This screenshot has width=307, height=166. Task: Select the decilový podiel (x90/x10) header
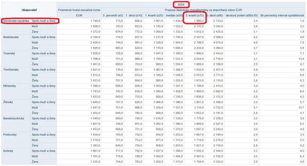click(242, 15)
